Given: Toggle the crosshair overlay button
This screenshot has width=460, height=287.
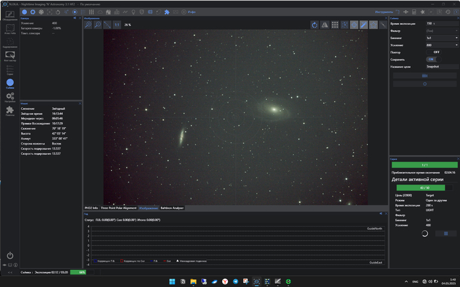Looking at the screenshot, I should (354, 24).
